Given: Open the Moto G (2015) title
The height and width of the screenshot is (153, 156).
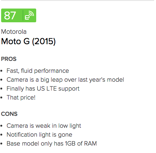Looking at the screenshot, I should [x=28, y=41].
